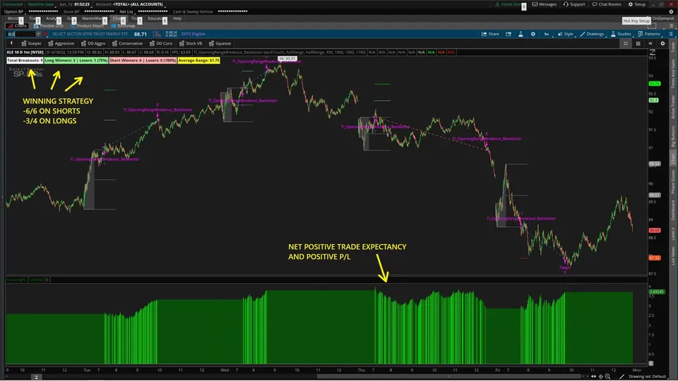This screenshot has height=381, width=678.
Task: Click the Long Winners 3 label
Action: pyautogui.click(x=76, y=61)
